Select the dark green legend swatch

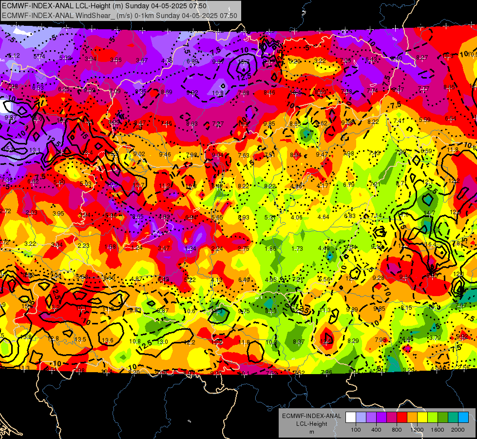point(443,418)
